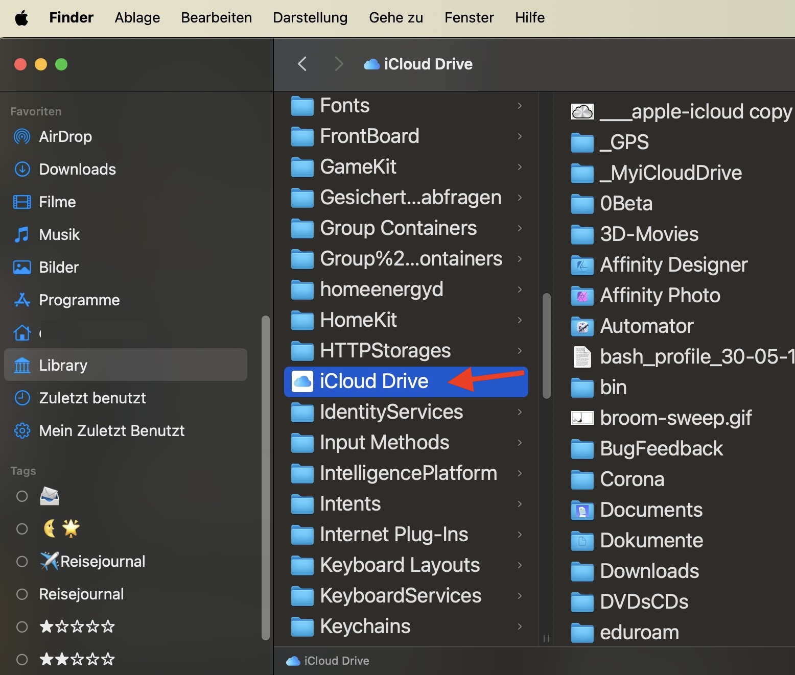Click the back navigation arrow

(302, 64)
